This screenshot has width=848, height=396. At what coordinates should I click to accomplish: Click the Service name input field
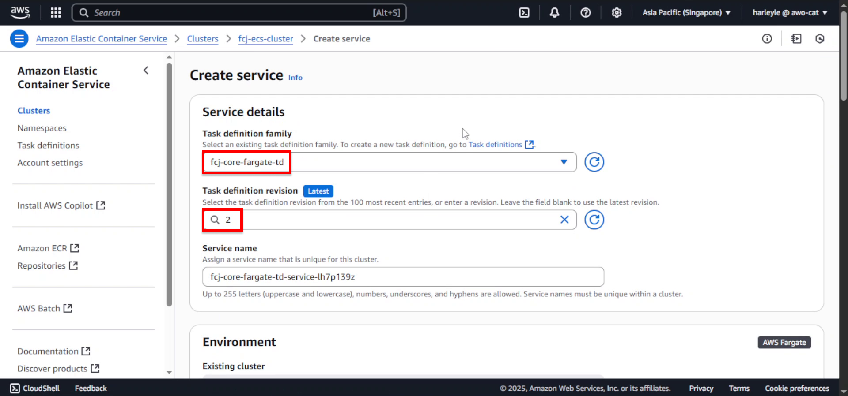[x=403, y=276]
